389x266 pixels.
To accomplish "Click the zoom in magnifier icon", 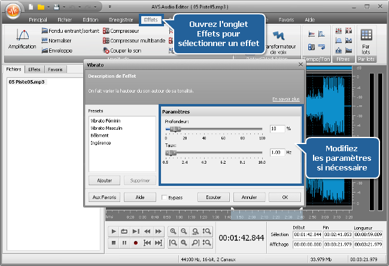I will (174, 231).
